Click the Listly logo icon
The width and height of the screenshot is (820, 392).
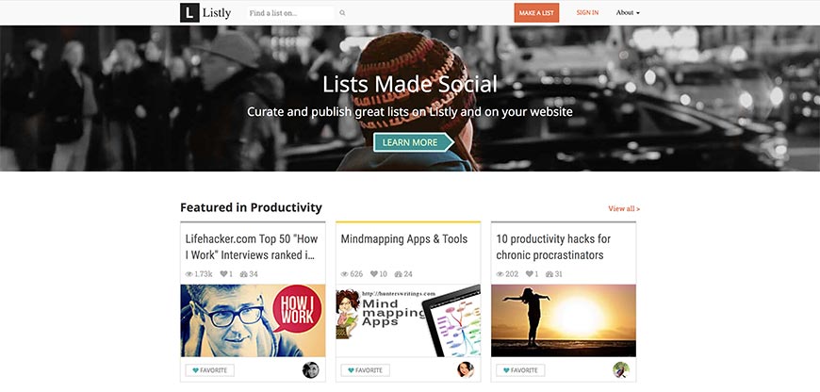189,12
